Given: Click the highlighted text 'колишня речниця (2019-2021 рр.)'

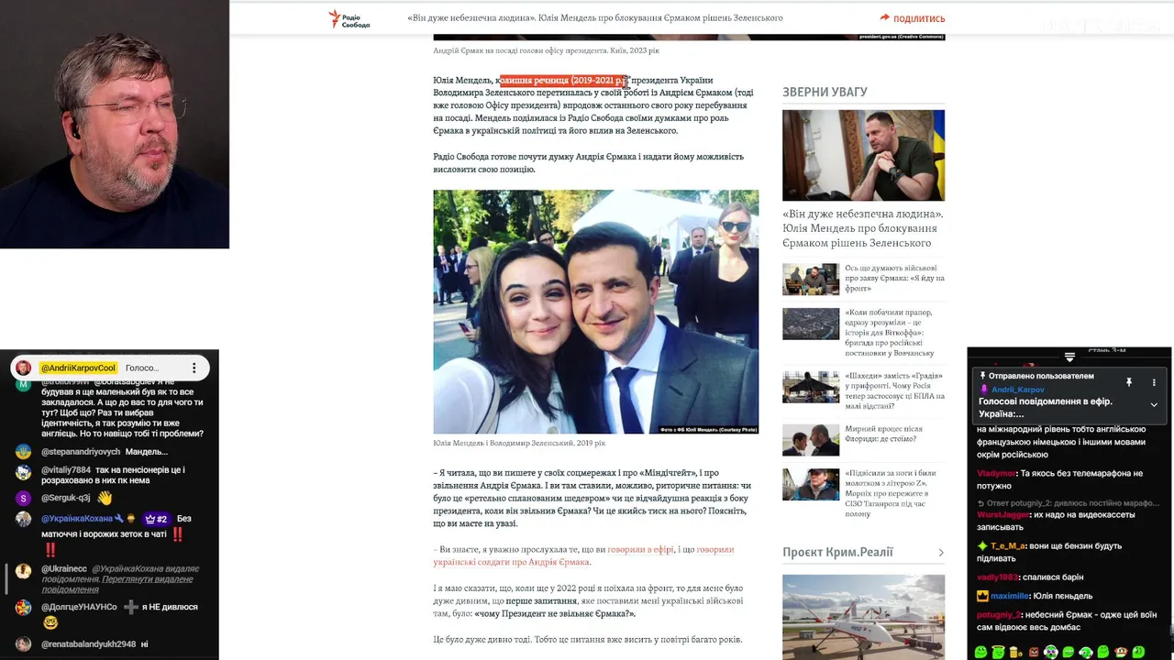Looking at the screenshot, I should 563,81.
